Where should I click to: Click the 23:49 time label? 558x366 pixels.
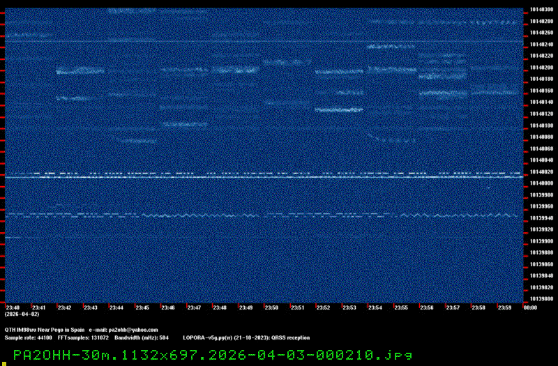click(246, 307)
